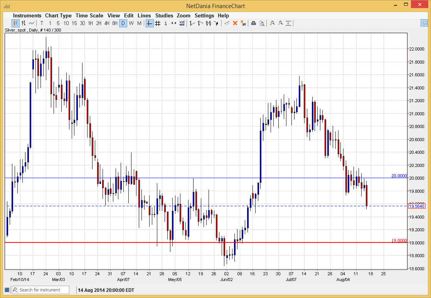Open the Instruments menu
431x298 pixels.
27,15
